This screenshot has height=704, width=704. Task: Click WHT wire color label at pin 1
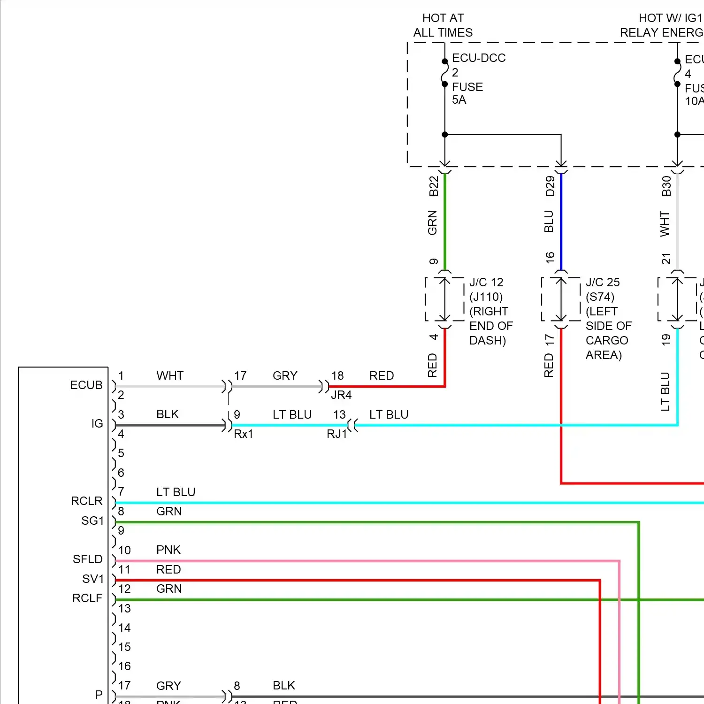(170, 375)
